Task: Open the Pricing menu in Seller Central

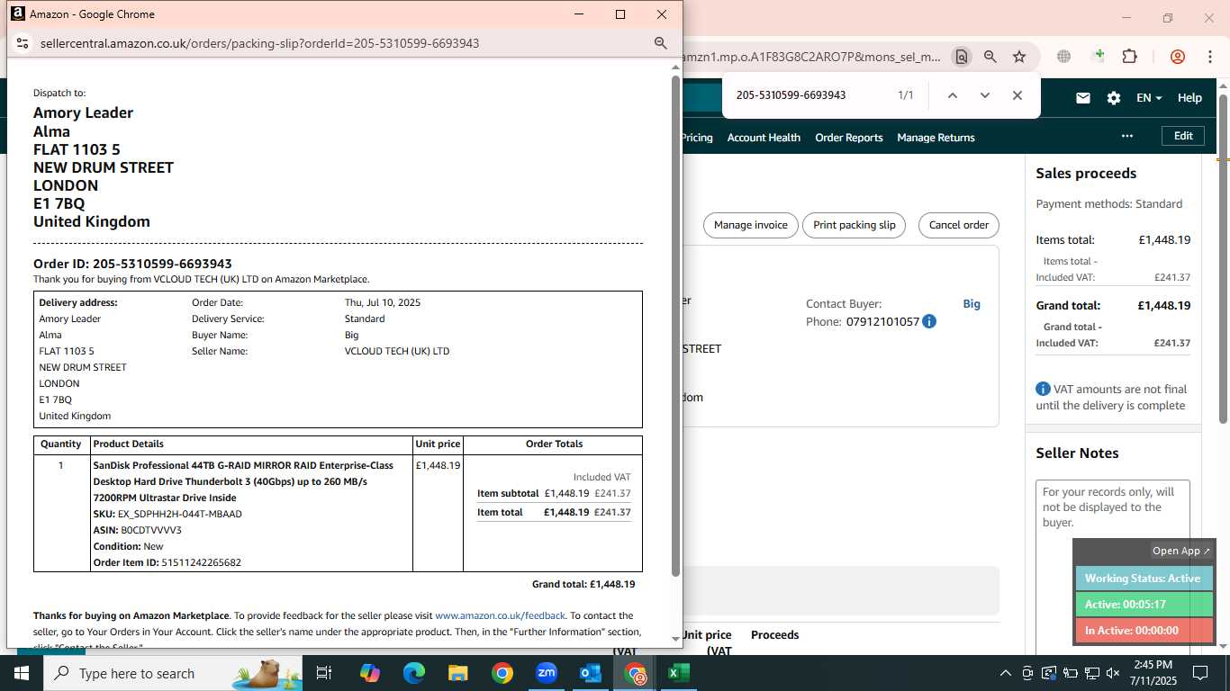Action: (x=697, y=138)
